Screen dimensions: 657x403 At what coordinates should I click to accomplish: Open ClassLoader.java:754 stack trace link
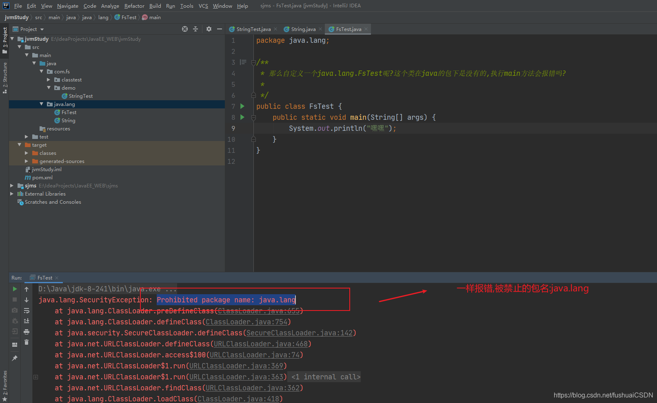point(246,322)
